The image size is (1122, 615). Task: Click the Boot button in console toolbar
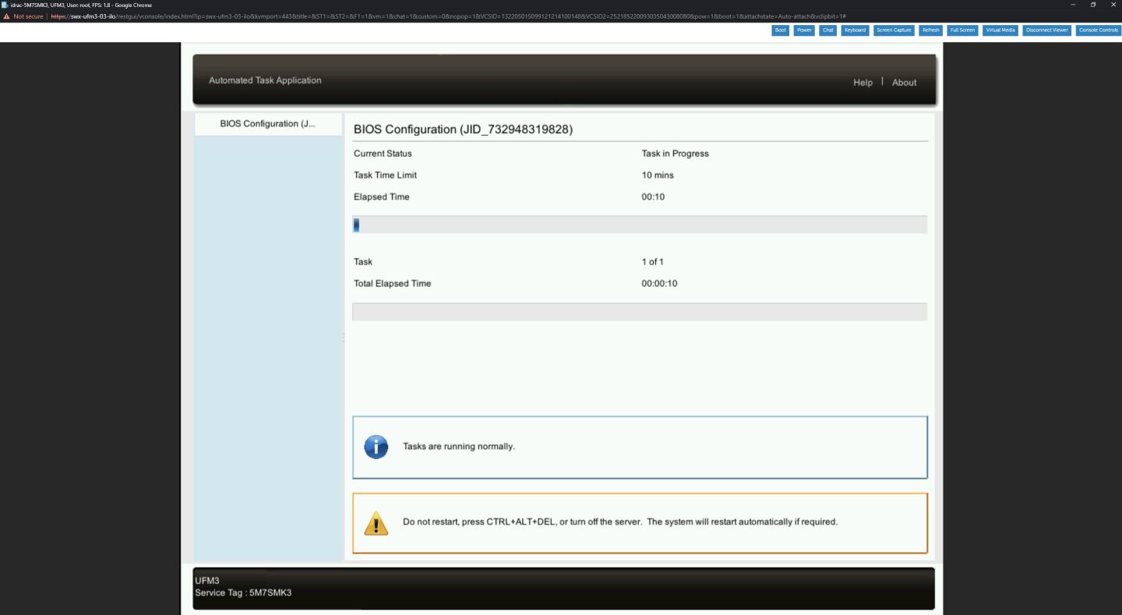coord(780,30)
